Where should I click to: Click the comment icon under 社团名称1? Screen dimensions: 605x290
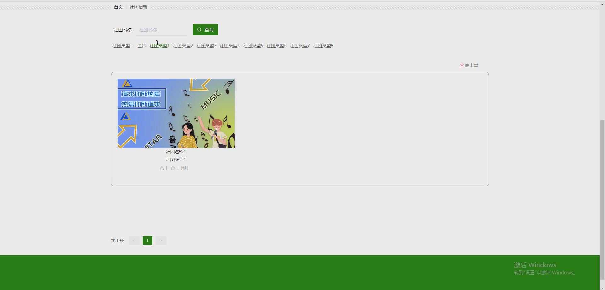183,168
